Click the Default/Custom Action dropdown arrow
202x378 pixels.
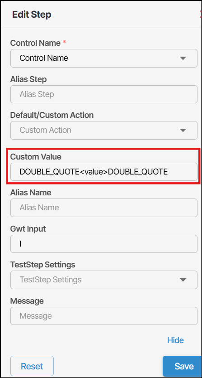(x=183, y=130)
